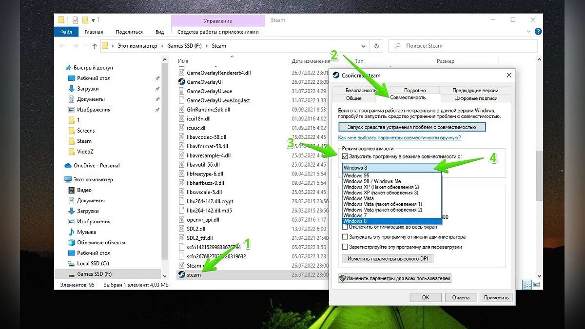
Task: Switch to large thumbnails view icon
Action: coord(536,284)
